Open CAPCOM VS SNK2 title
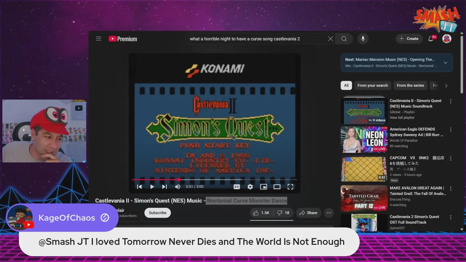 tap(417, 160)
